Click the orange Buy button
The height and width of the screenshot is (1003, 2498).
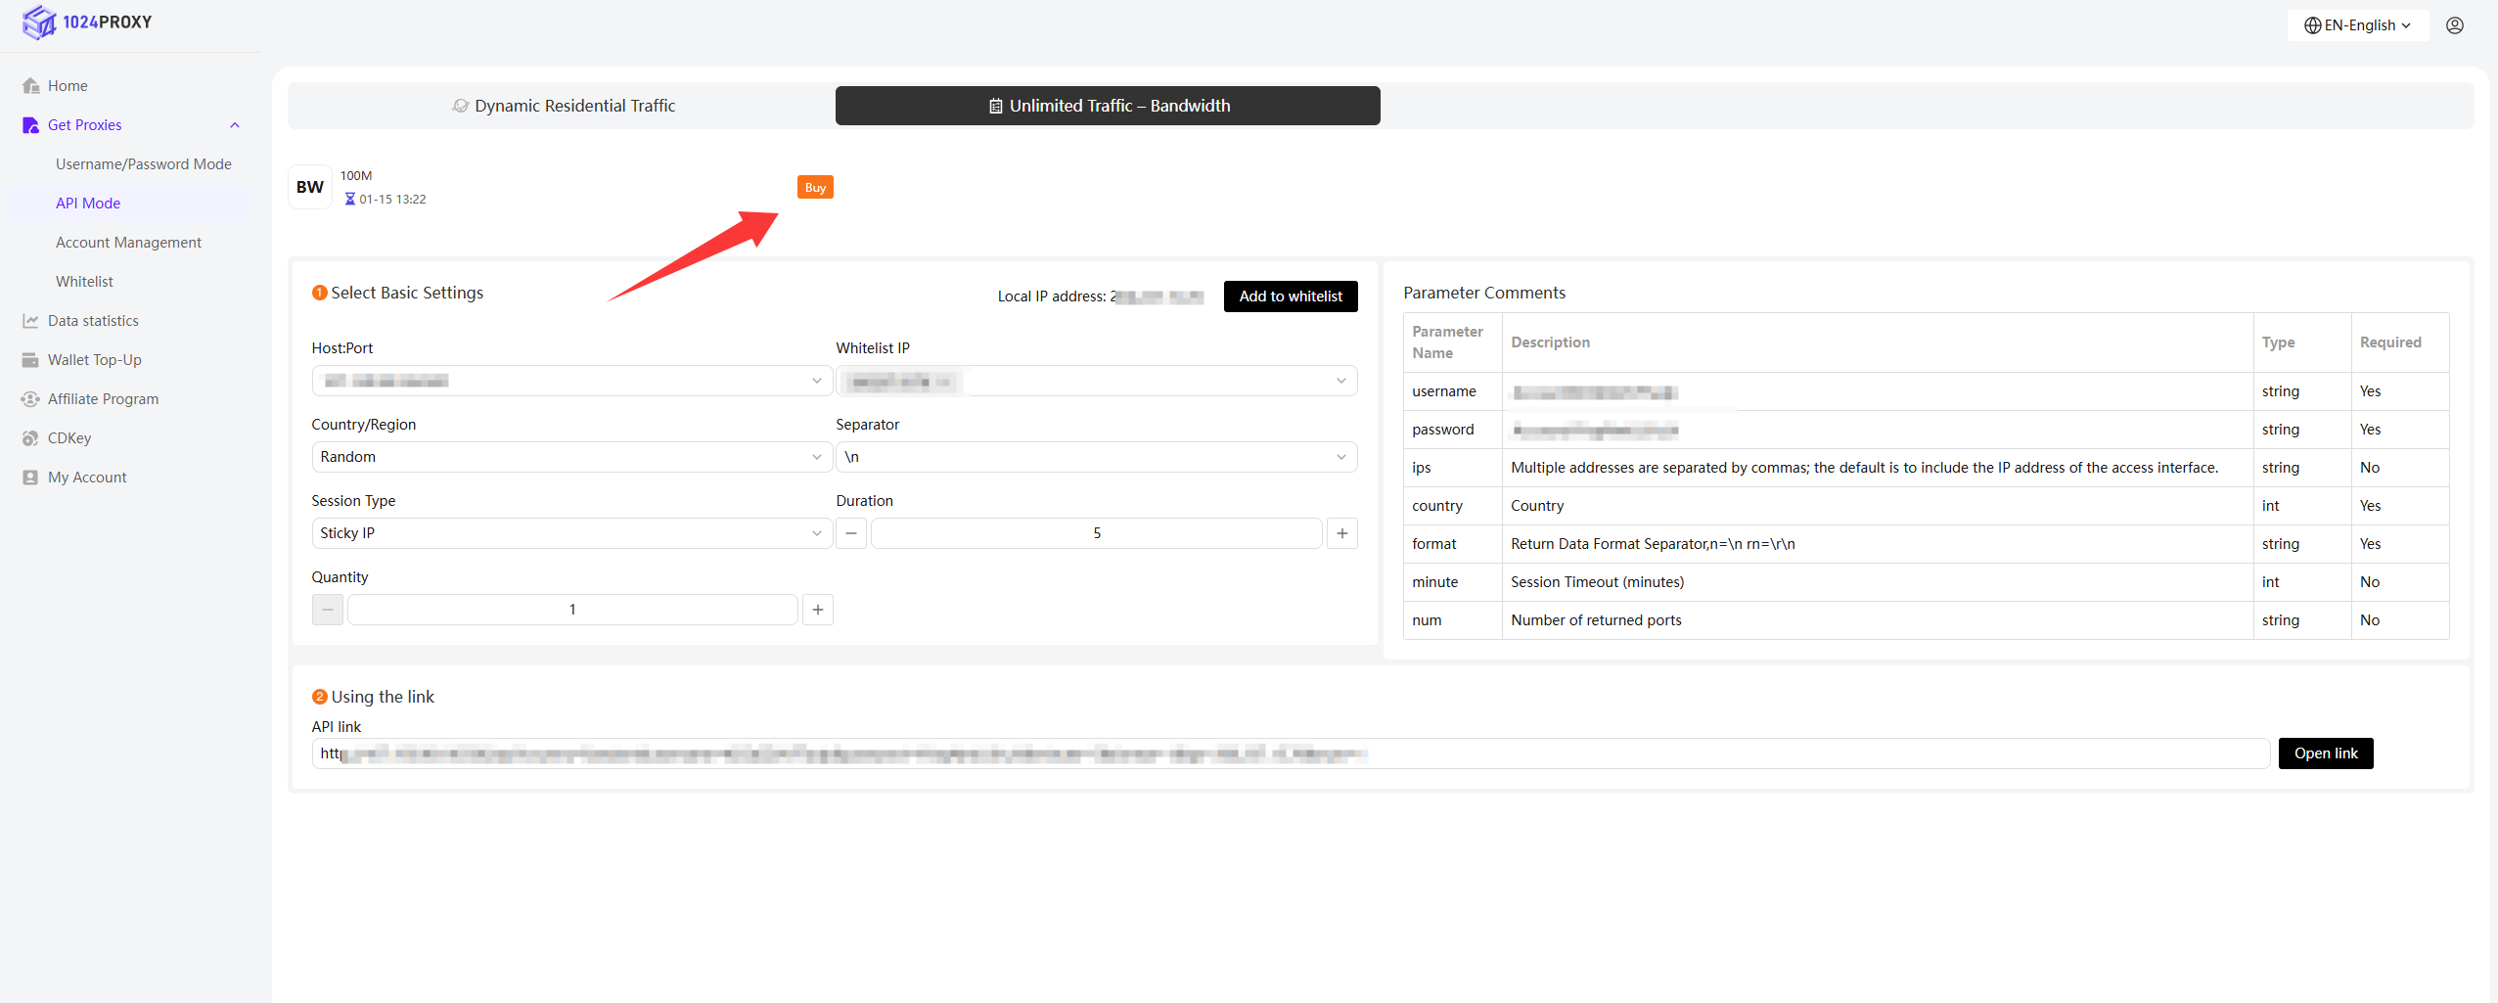[814, 188]
